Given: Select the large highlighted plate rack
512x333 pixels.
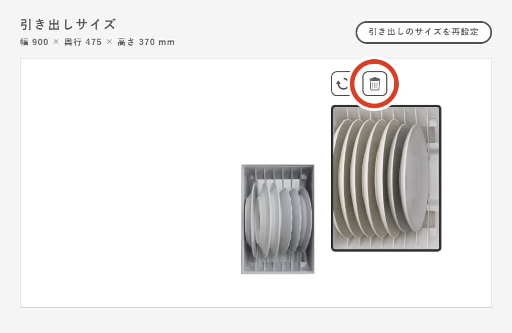Looking at the screenshot, I should click(x=386, y=178).
